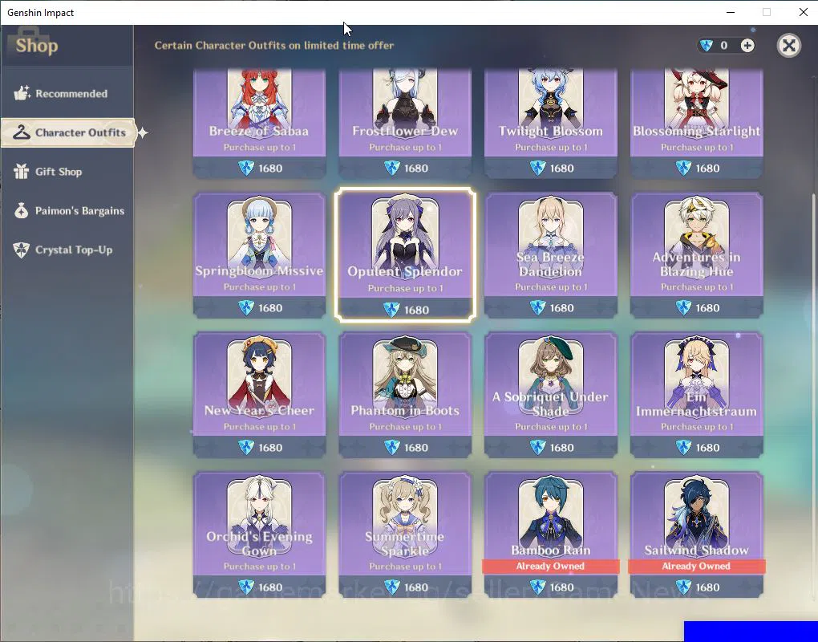The height and width of the screenshot is (642, 818).
Task: Open the Recommended shop section
Action: pyautogui.click(x=67, y=93)
